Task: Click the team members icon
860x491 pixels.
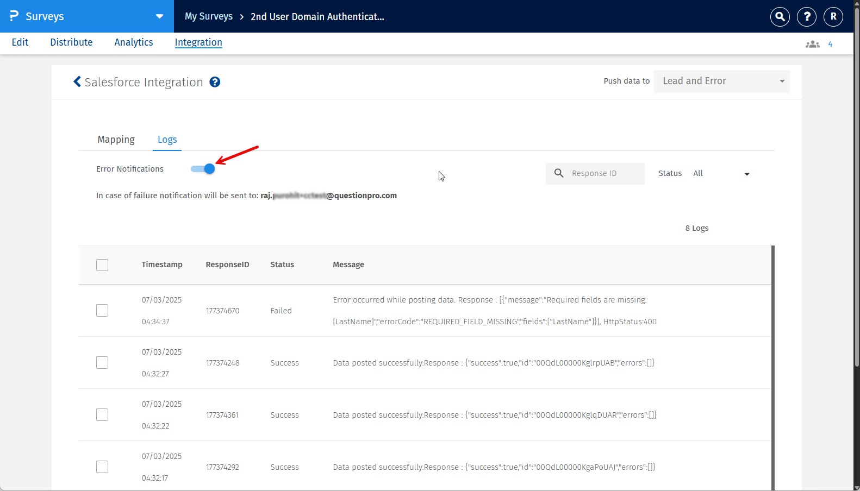Action: 812,44
